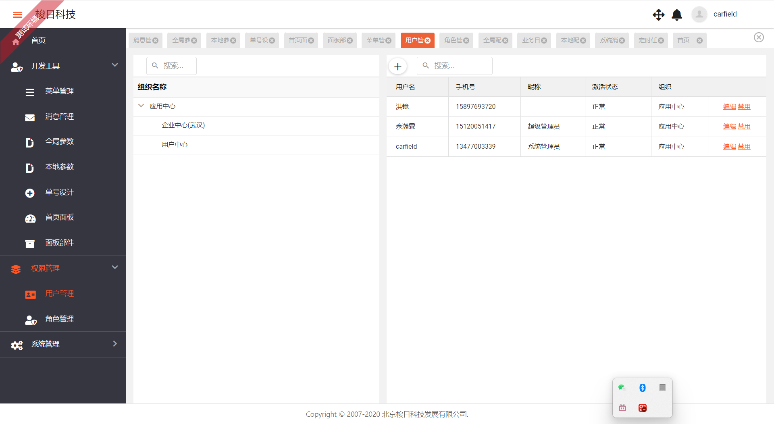Toggle the hamburger menu icon

(x=17, y=15)
